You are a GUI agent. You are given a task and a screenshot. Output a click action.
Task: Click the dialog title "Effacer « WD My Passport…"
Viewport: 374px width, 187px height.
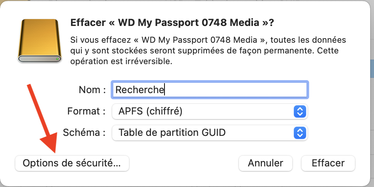point(172,23)
